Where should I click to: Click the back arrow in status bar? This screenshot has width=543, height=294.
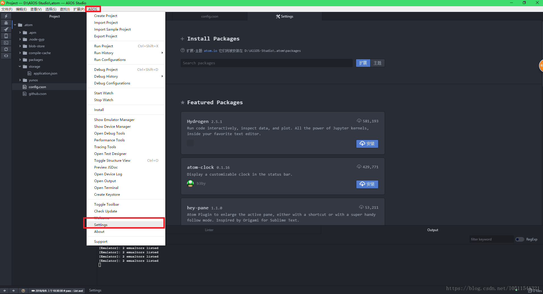[x=5, y=291]
